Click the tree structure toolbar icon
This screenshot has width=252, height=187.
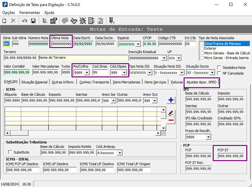pyautogui.click(x=45, y=21)
